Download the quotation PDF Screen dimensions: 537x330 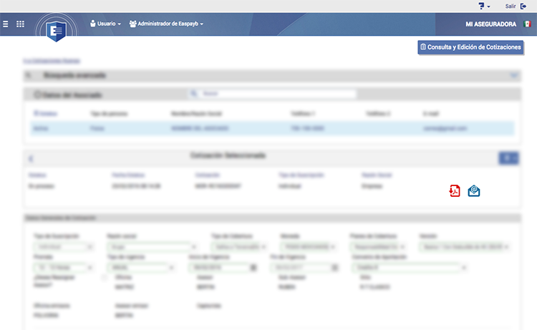[x=454, y=190]
